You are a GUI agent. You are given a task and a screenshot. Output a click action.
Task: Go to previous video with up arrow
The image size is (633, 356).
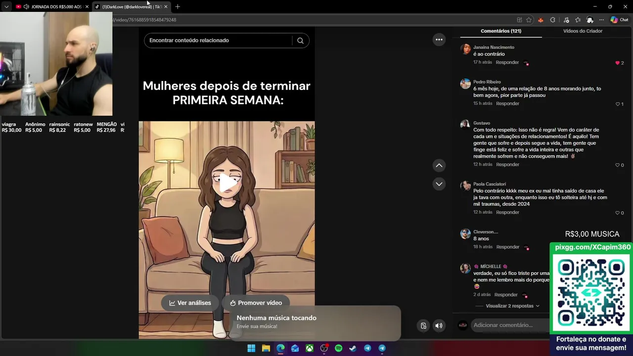[x=439, y=165]
